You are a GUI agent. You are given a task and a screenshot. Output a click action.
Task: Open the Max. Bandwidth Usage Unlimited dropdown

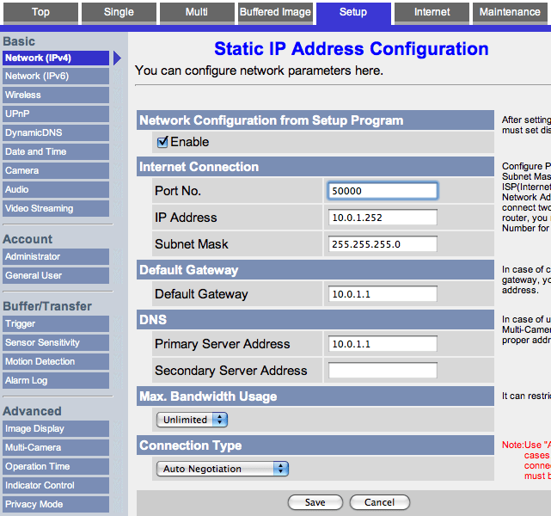tap(192, 420)
